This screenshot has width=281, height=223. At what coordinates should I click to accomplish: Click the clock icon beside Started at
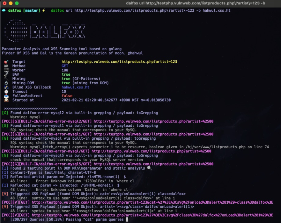[6, 100]
